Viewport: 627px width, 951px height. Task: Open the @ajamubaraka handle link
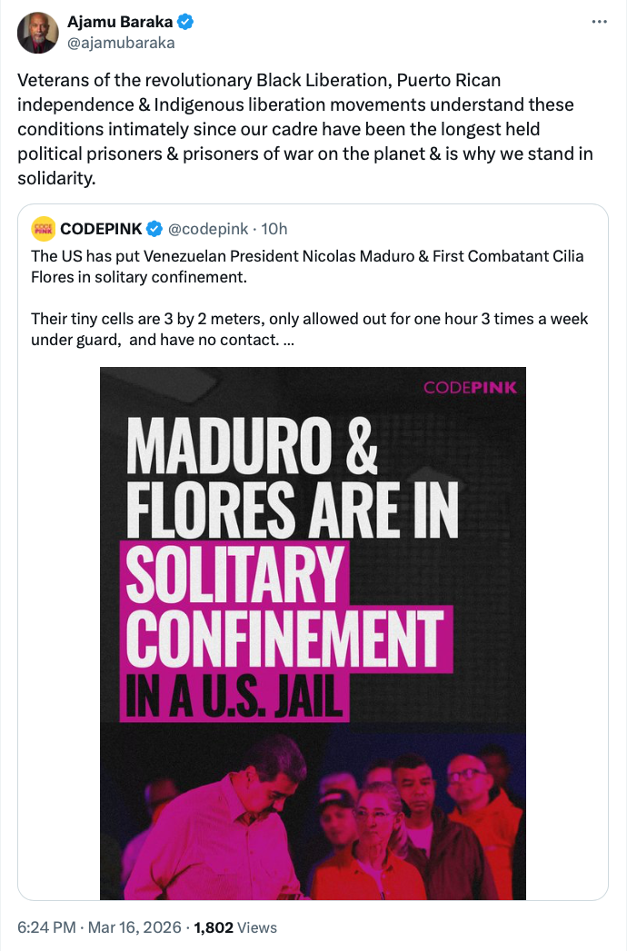pos(121,43)
